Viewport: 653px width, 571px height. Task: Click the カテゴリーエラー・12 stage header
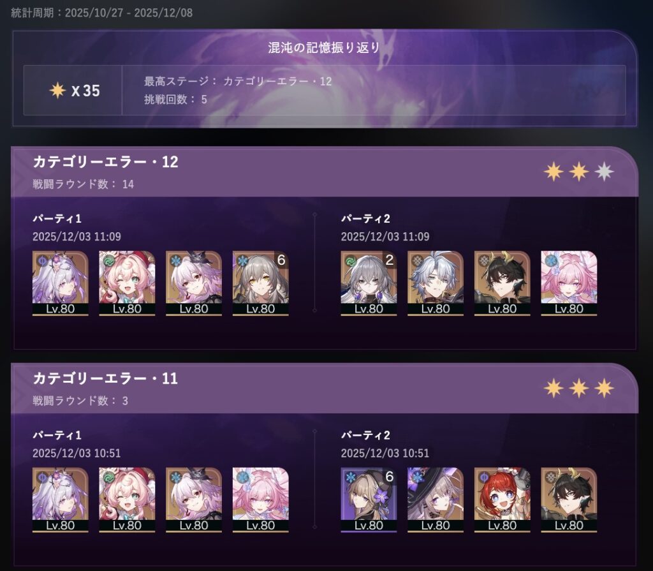pos(105,161)
